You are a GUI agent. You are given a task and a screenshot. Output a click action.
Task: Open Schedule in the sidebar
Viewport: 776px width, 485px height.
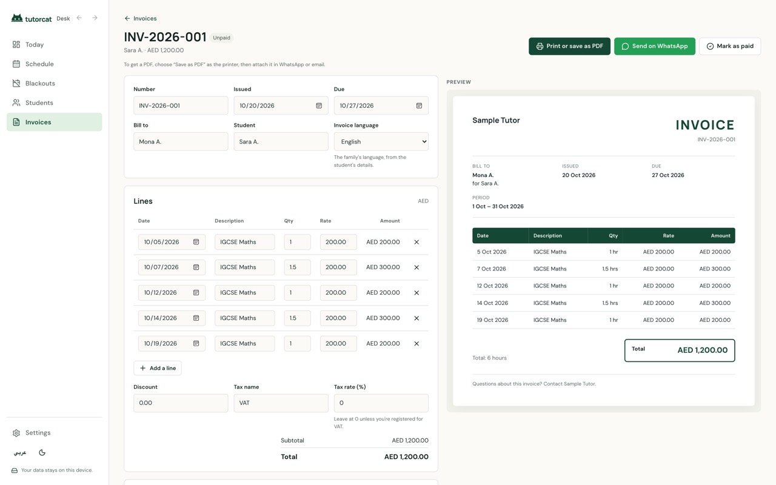55,64
